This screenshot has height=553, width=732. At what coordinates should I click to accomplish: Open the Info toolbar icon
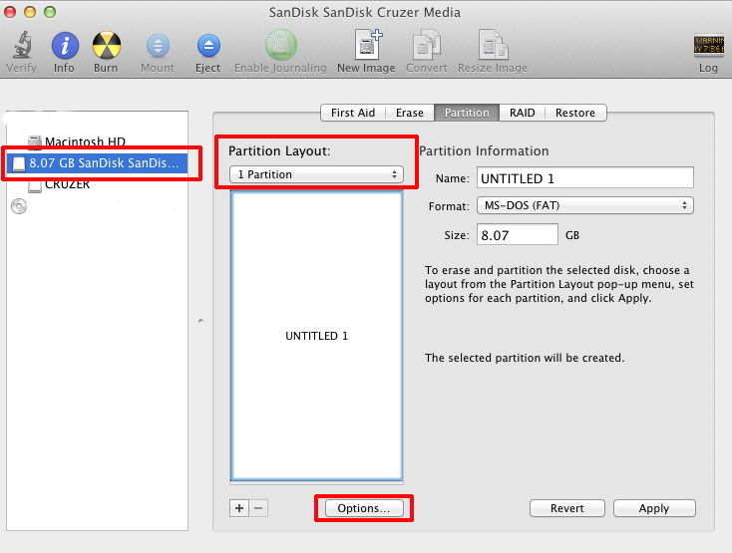[65, 46]
